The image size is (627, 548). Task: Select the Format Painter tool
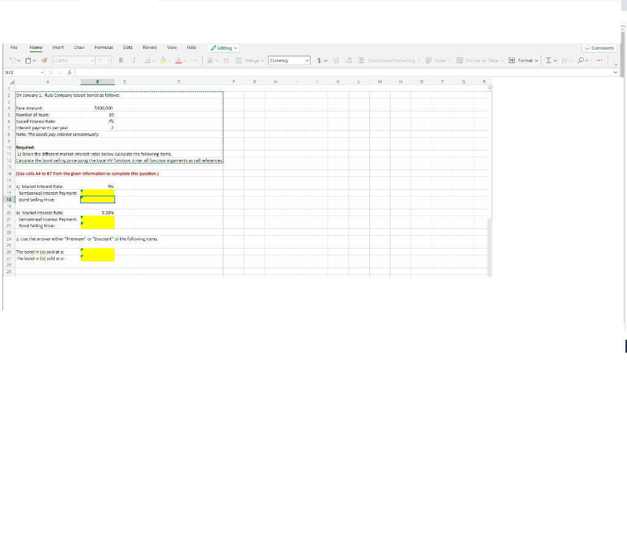[43, 61]
